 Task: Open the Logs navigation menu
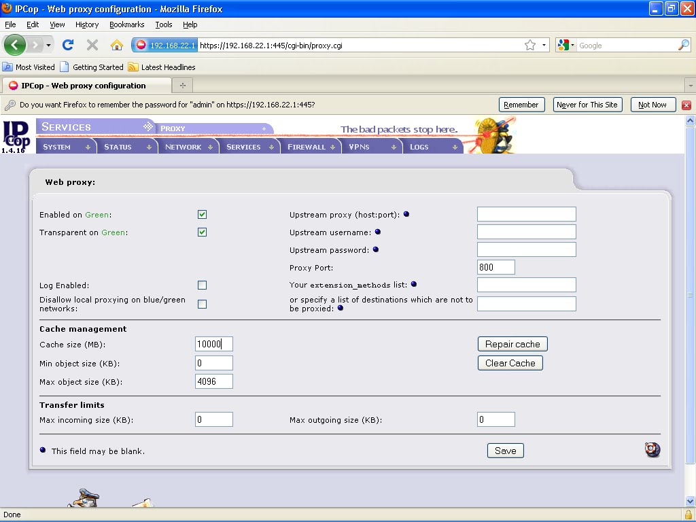coord(433,147)
